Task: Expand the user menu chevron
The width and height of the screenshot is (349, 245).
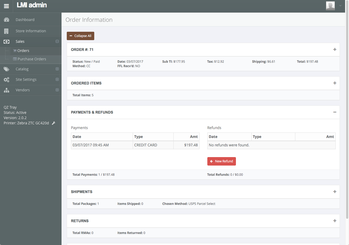Action: coord(340,6)
